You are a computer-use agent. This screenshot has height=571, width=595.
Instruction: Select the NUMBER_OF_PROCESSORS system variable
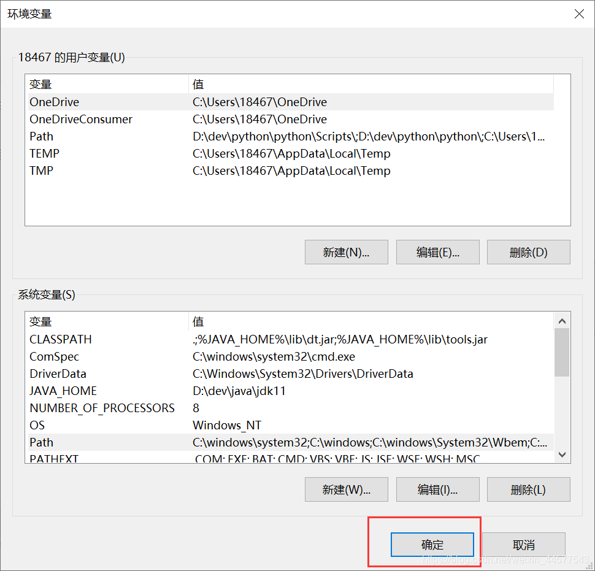(x=291, y=408)
